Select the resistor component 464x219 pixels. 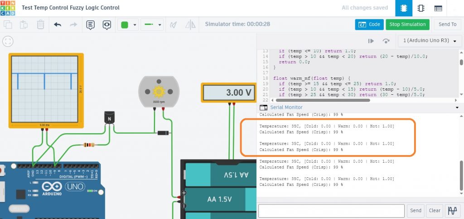[x=88, y=145]
